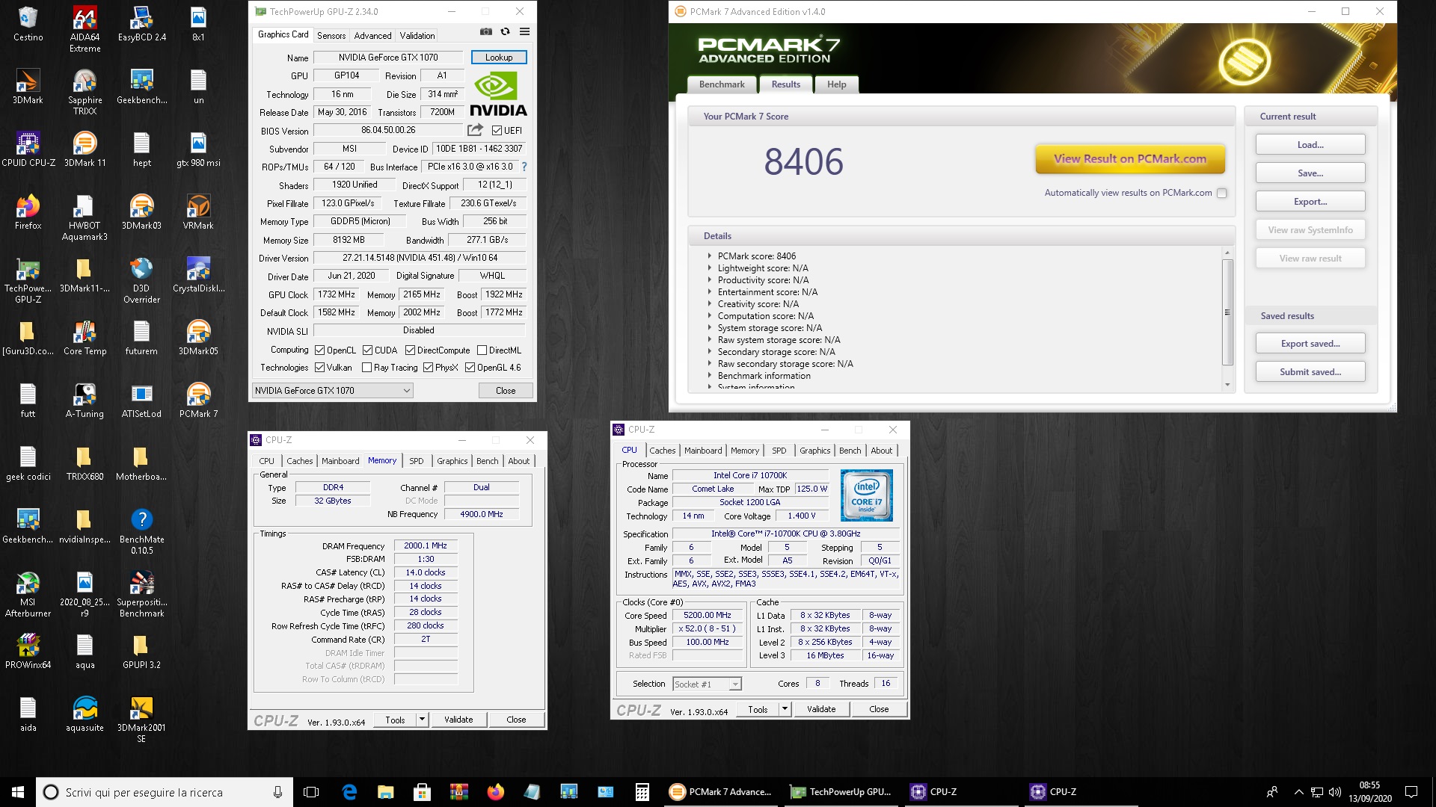The height and width of the screenshot is (807, 1436).
Task: Click the bus interface question mark icon
Action: click(524, 167)
